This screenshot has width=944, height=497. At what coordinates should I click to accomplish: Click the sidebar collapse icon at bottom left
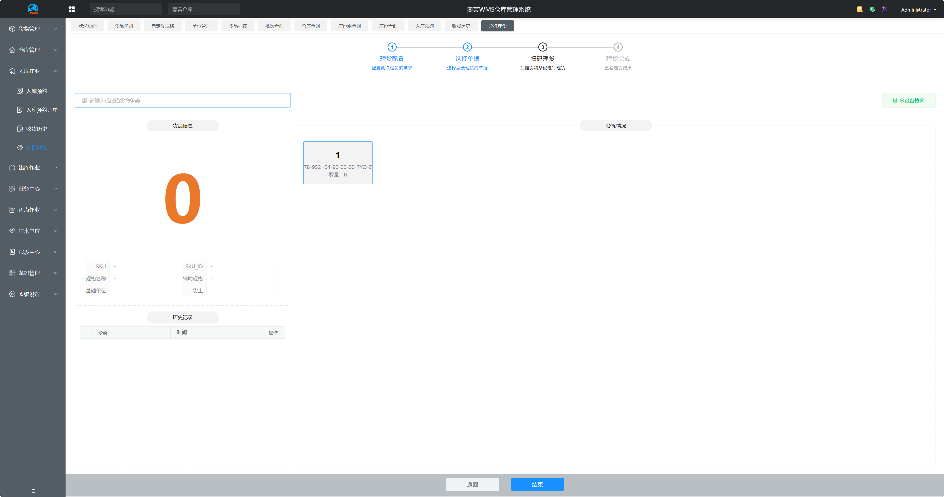click(x=33, y=491)
